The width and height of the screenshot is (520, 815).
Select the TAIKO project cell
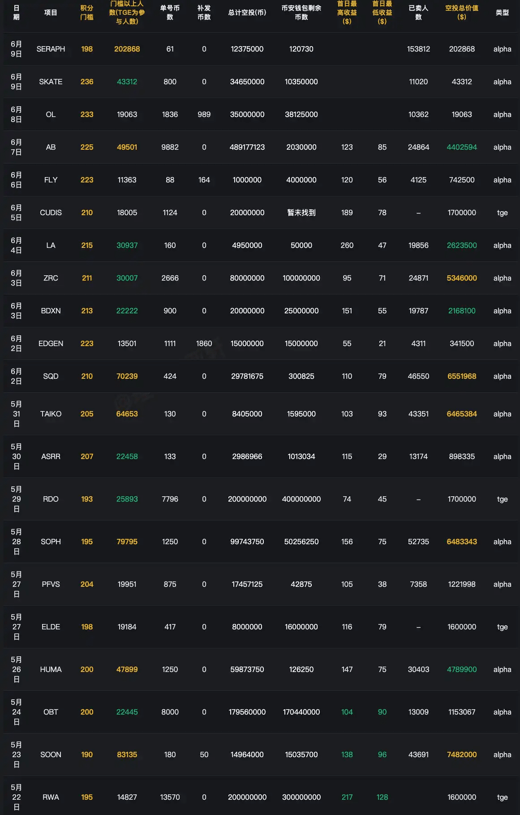[51, 414]
